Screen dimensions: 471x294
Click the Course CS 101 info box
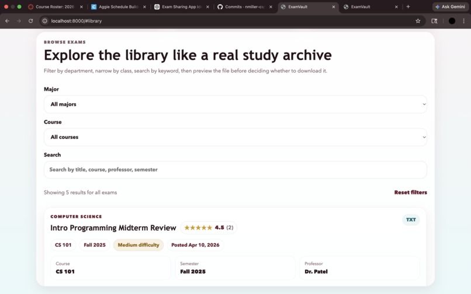[x=110, y=268]
